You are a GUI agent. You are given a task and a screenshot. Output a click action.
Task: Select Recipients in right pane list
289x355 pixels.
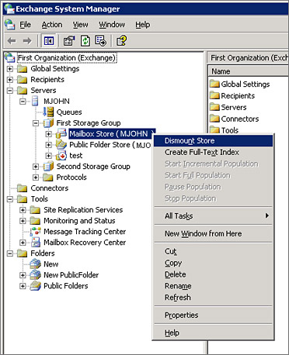click(233, 96)
